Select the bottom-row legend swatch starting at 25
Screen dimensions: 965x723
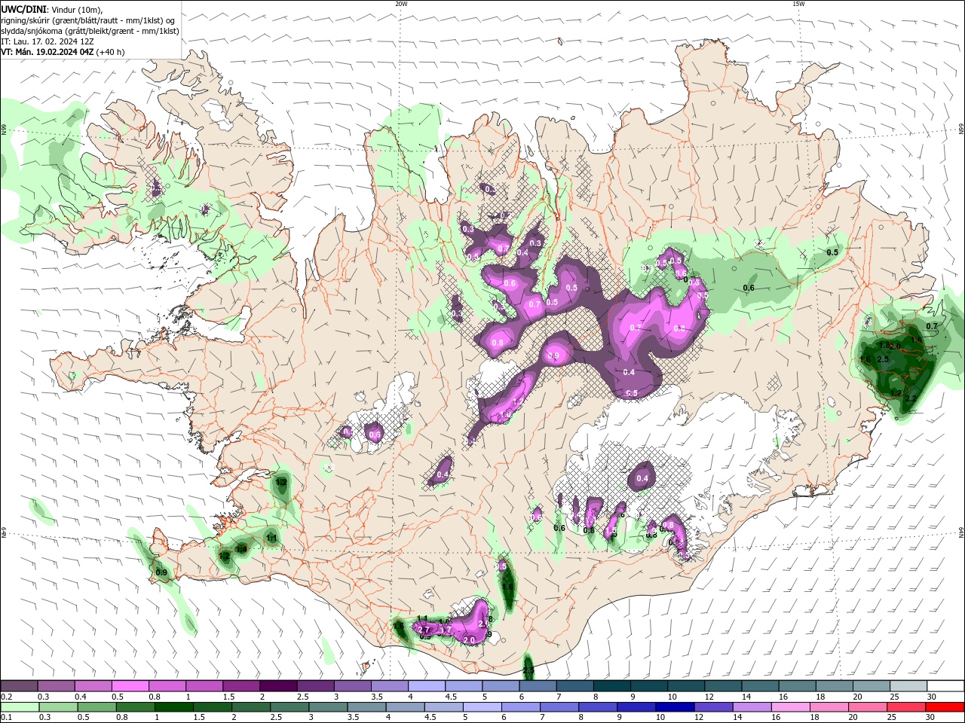coord(905,707)
